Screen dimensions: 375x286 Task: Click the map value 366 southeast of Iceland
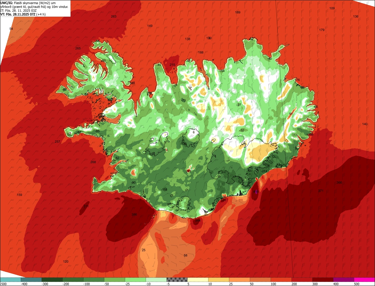tap(339, 182)
